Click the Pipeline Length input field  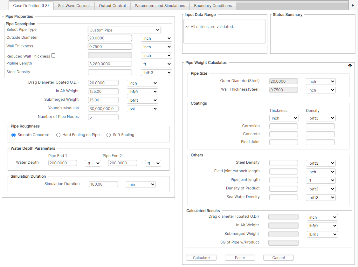(x=110, y=64)
